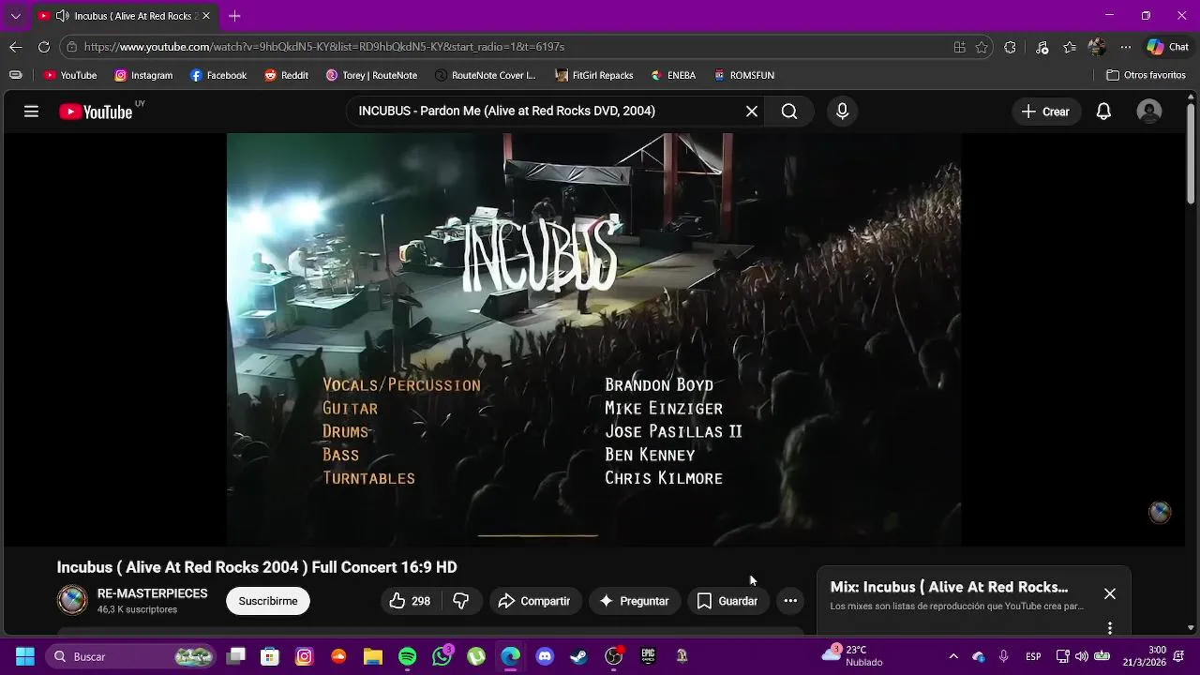Open Steam from the taskbar
Screen dimensions: 1200x675
tap(579, 656)
